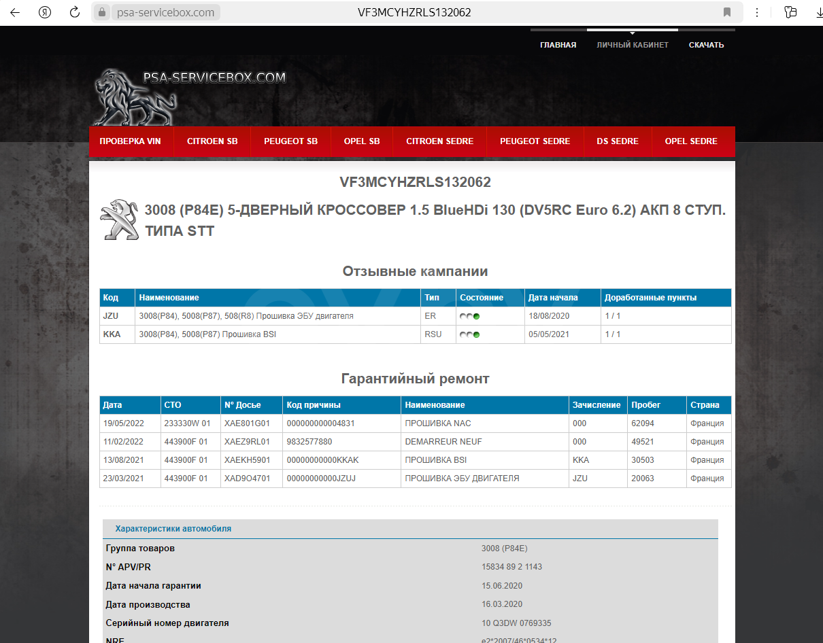Click the Гарантийный ремонт section heading
Screen dimensions: 823x643
[415, 379]
